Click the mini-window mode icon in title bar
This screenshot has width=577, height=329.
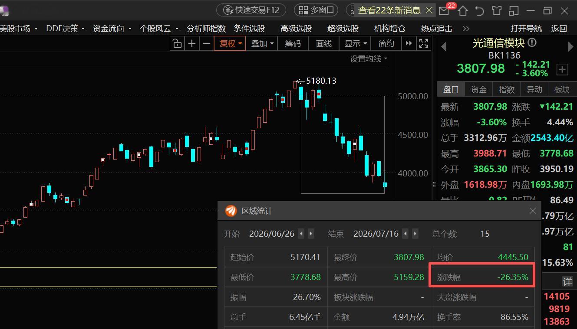point(514,10)
